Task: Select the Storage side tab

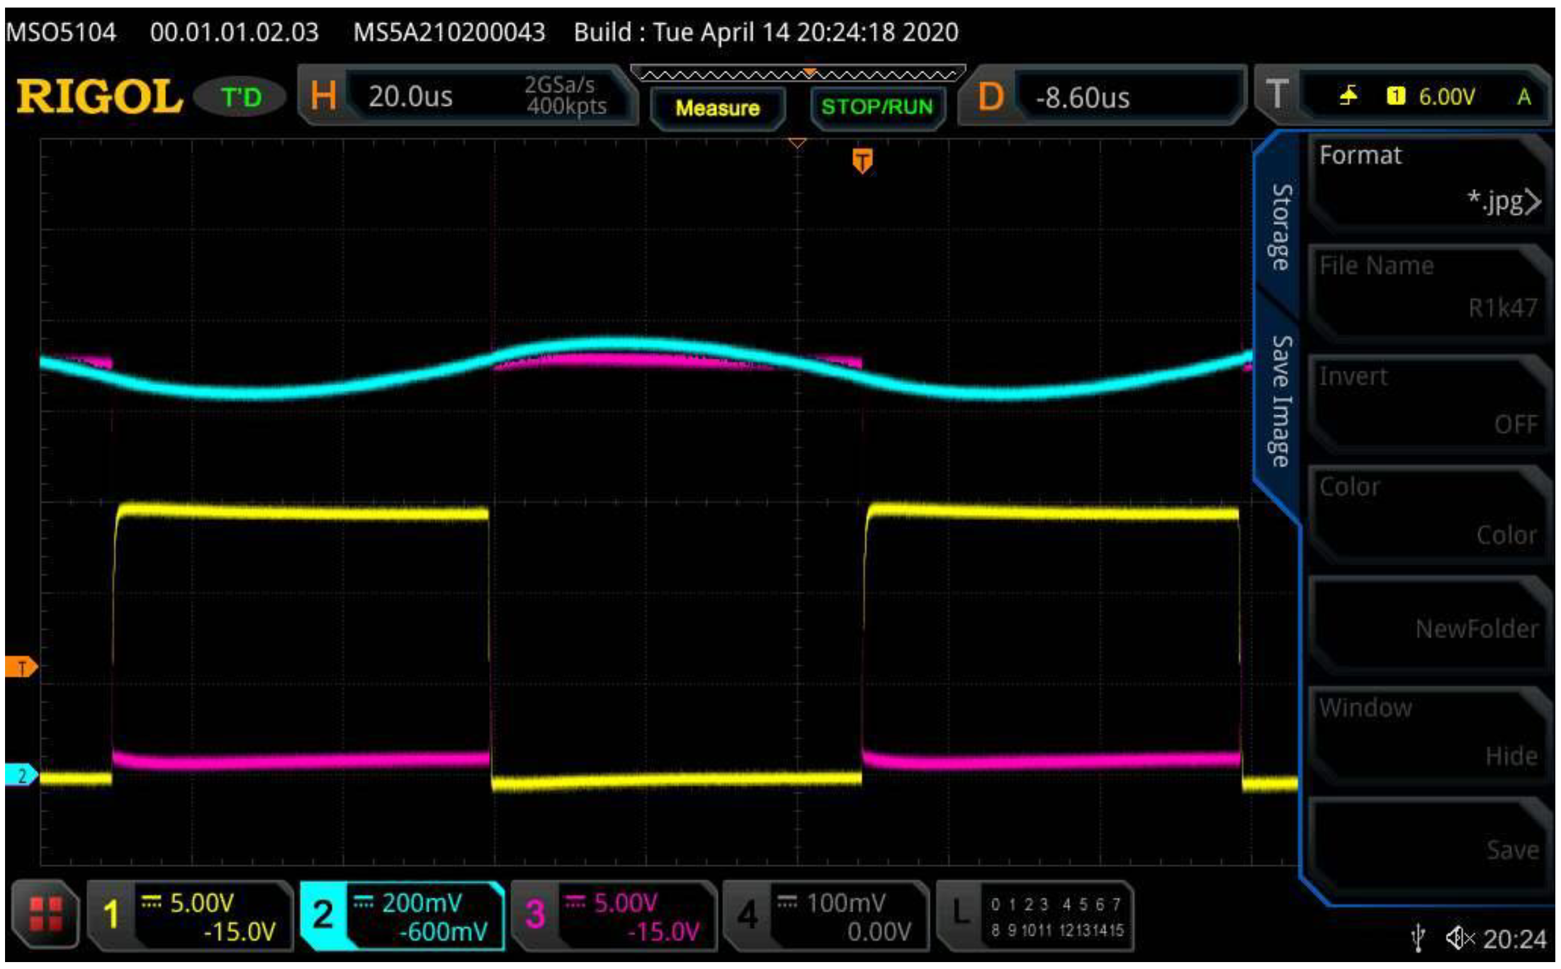Action: pyautogui.click(x=1280, y=226)
